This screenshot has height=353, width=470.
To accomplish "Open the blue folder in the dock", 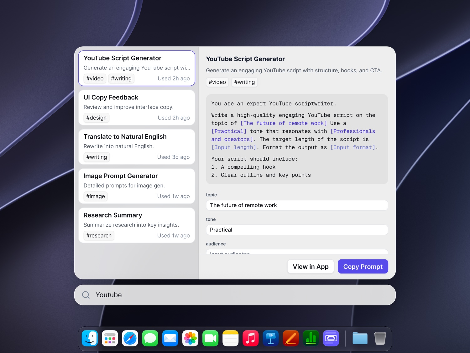I will click(360, 338).
